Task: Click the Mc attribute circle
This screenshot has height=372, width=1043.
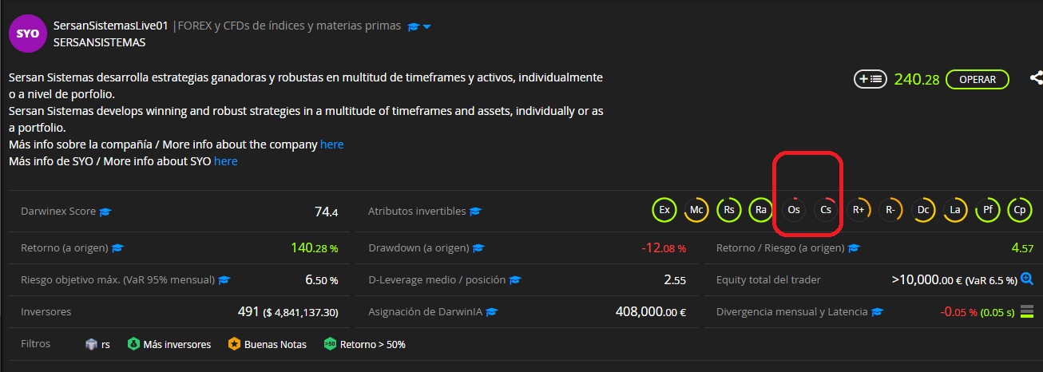Action: pyautogui.click(x=696, y=210)
